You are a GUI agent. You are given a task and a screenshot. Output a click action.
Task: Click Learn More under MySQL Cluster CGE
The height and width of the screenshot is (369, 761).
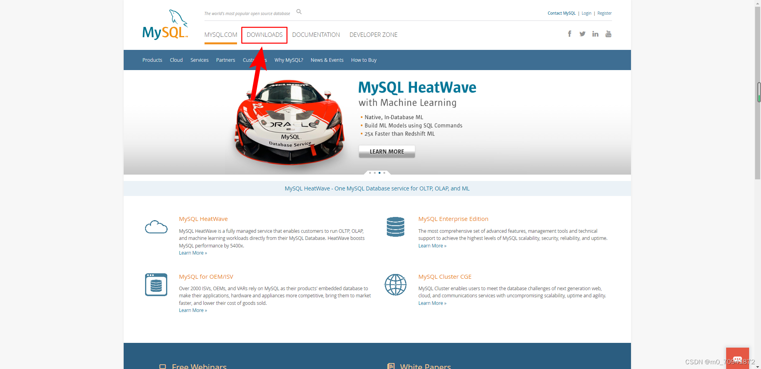(432, 303)
